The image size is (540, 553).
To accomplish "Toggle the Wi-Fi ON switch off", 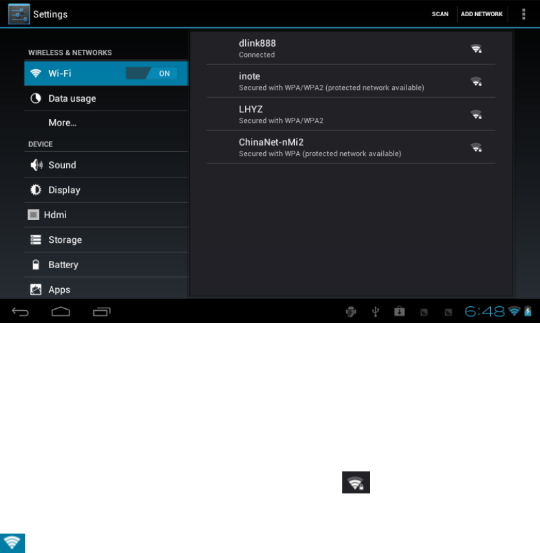I will pyautogui.click(x=152, y=73).
